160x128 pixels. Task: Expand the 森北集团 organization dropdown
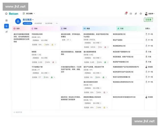pyautogui.click(x=33, y=19)
